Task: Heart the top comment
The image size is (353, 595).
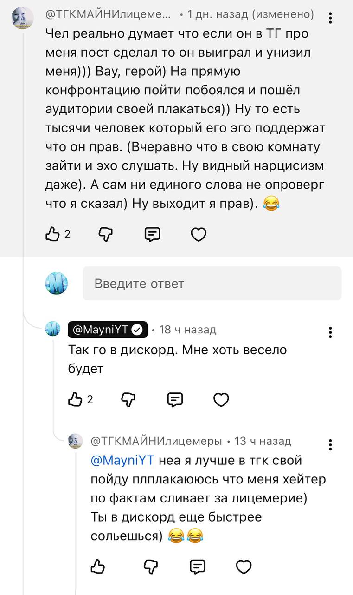Action: click(199, 235)
